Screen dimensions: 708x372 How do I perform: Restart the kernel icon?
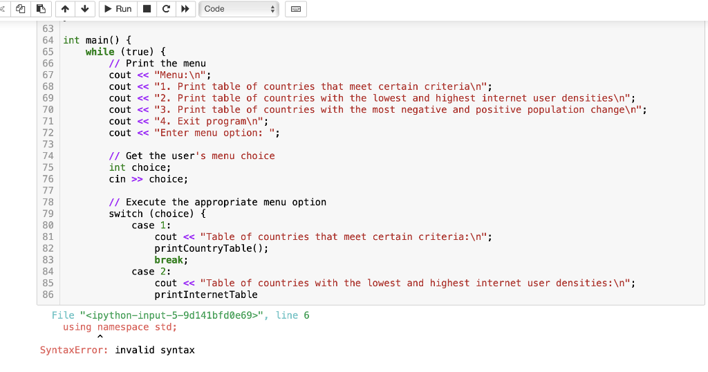coord(166,8)
